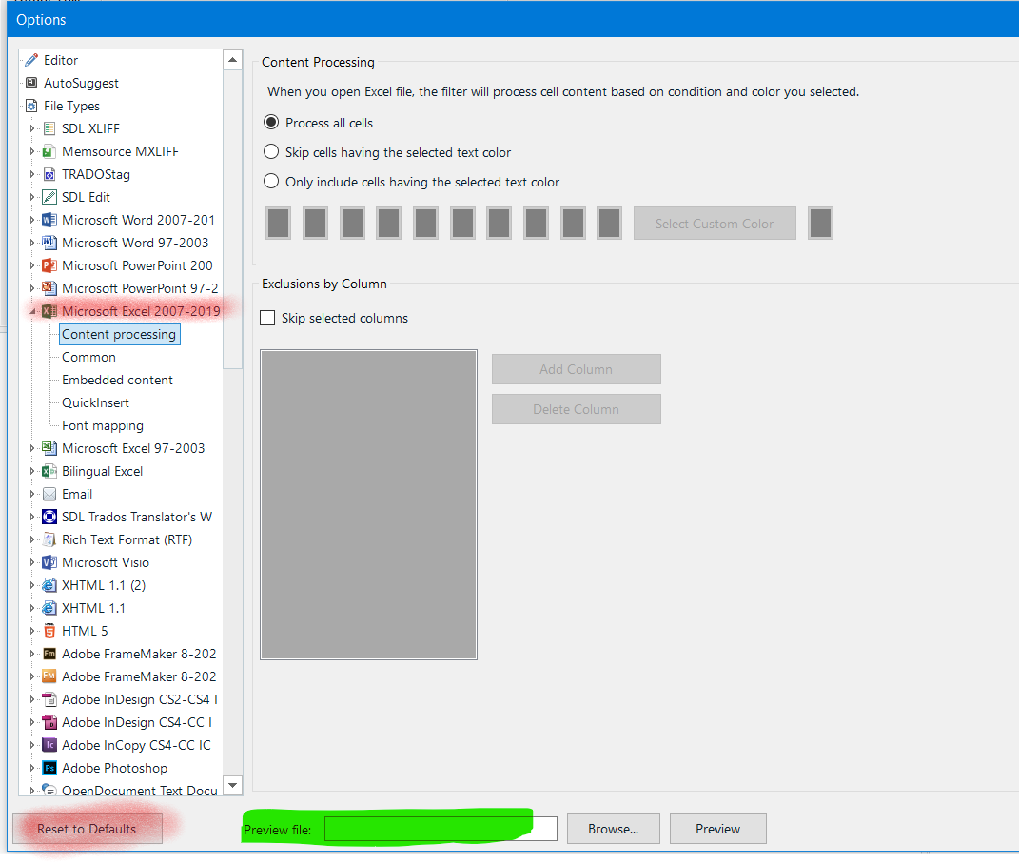Click the Adobe Photoshop icon

tap(49, 768)
